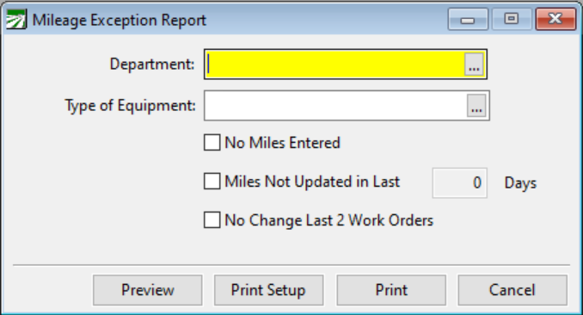
Task: Select the Days number field
Action: 459,182
